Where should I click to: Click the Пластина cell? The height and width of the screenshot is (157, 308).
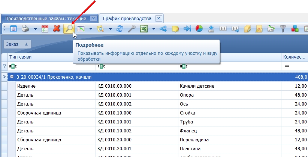[230, 149]
